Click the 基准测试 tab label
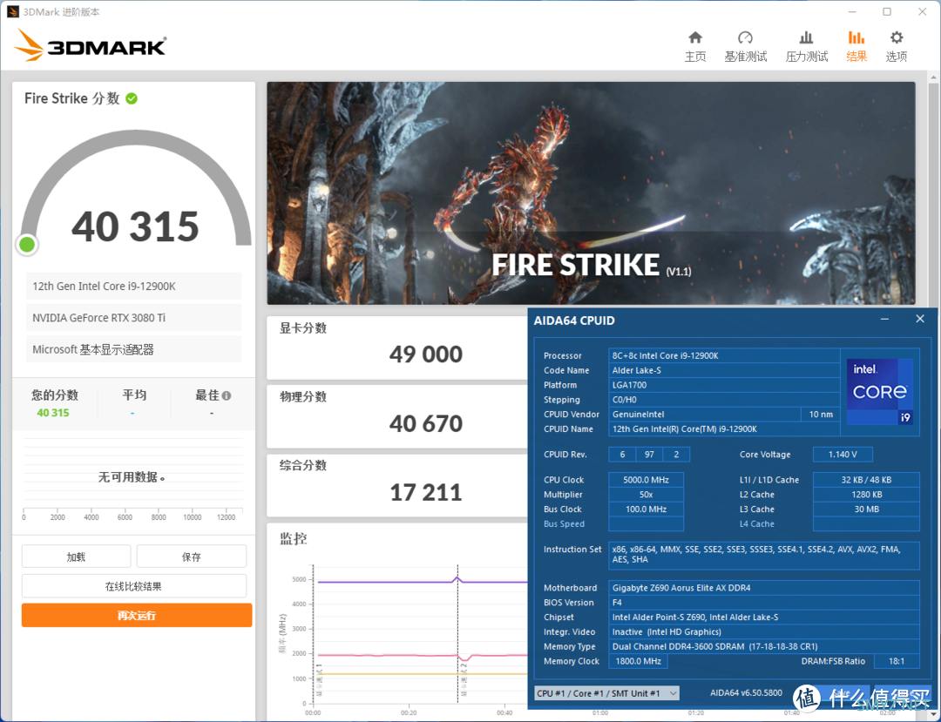The width and height of the screenshot is (941, 722). coord(745,57)
